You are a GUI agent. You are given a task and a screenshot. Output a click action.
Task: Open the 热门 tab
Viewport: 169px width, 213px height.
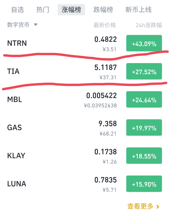coord(43,10)
